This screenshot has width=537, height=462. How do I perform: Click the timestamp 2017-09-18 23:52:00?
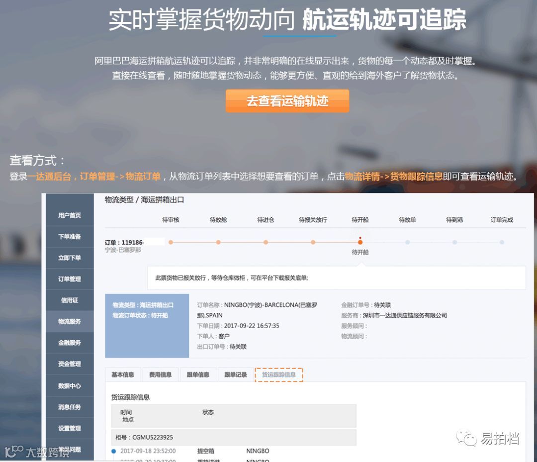[148, 451]
